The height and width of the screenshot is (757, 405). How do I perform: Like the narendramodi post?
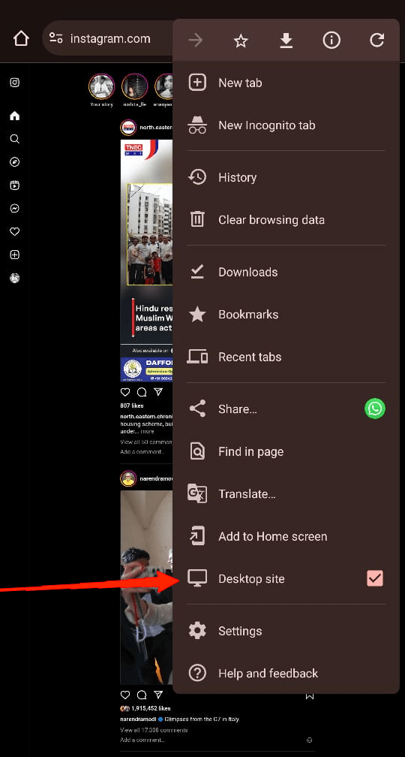125,695
